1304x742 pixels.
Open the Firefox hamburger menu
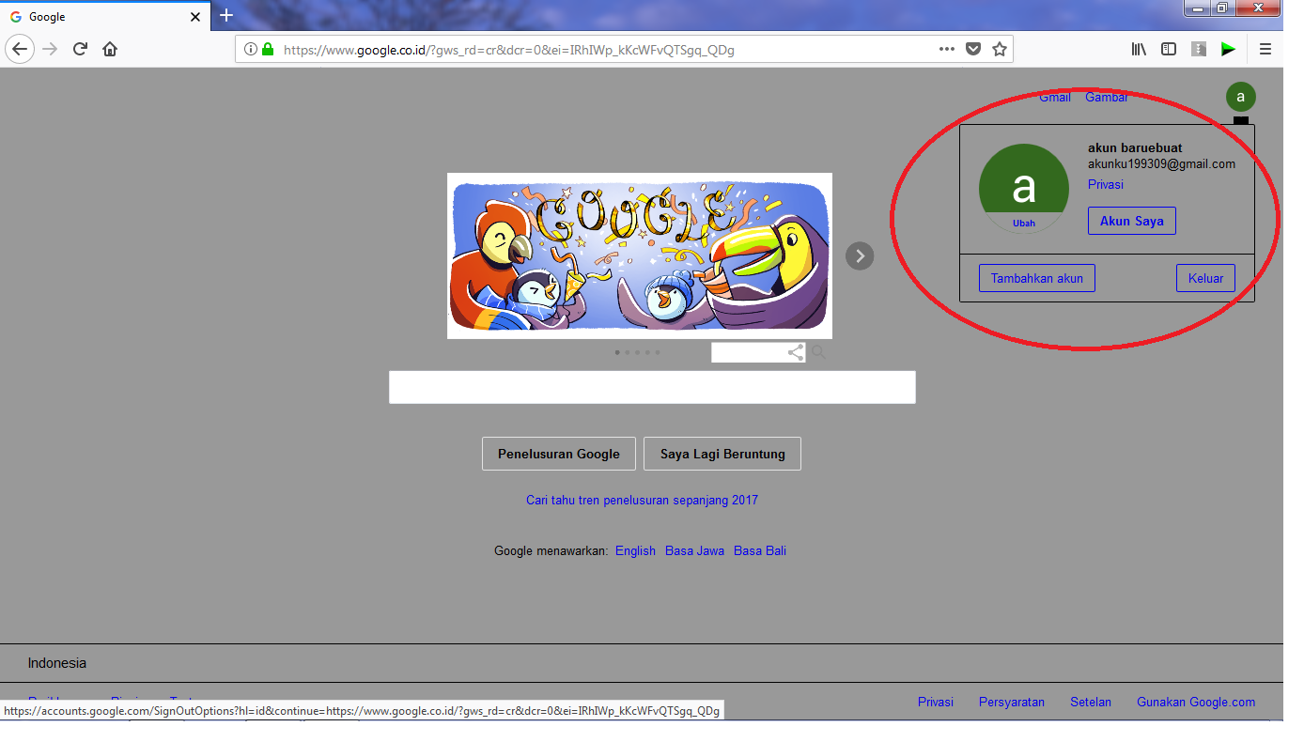[1265, 48]
